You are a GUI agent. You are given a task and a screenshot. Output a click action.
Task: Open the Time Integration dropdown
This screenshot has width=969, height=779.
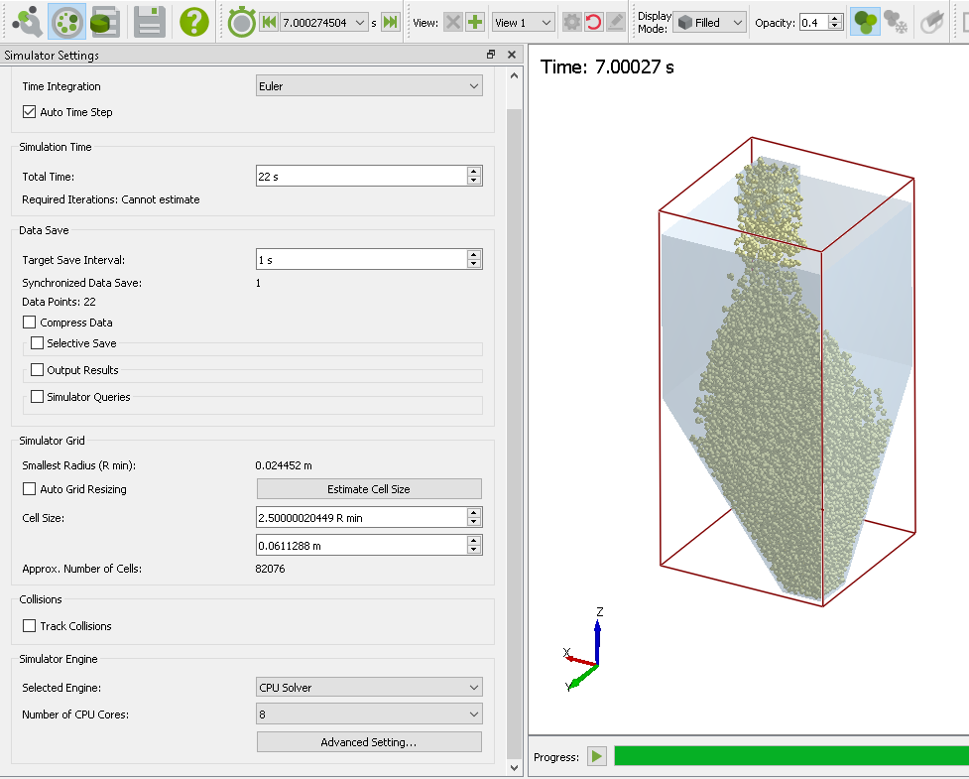click(368, 86)
